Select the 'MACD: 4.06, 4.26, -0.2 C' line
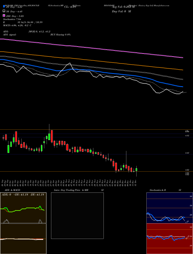 [x=17, y=25]
